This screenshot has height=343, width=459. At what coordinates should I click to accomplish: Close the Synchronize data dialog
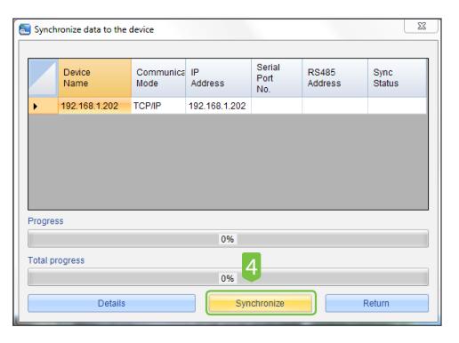coord(421,27)
